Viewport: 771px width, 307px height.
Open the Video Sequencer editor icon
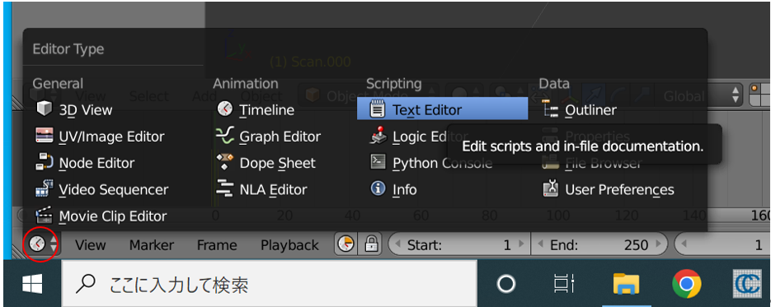point(45,188)
